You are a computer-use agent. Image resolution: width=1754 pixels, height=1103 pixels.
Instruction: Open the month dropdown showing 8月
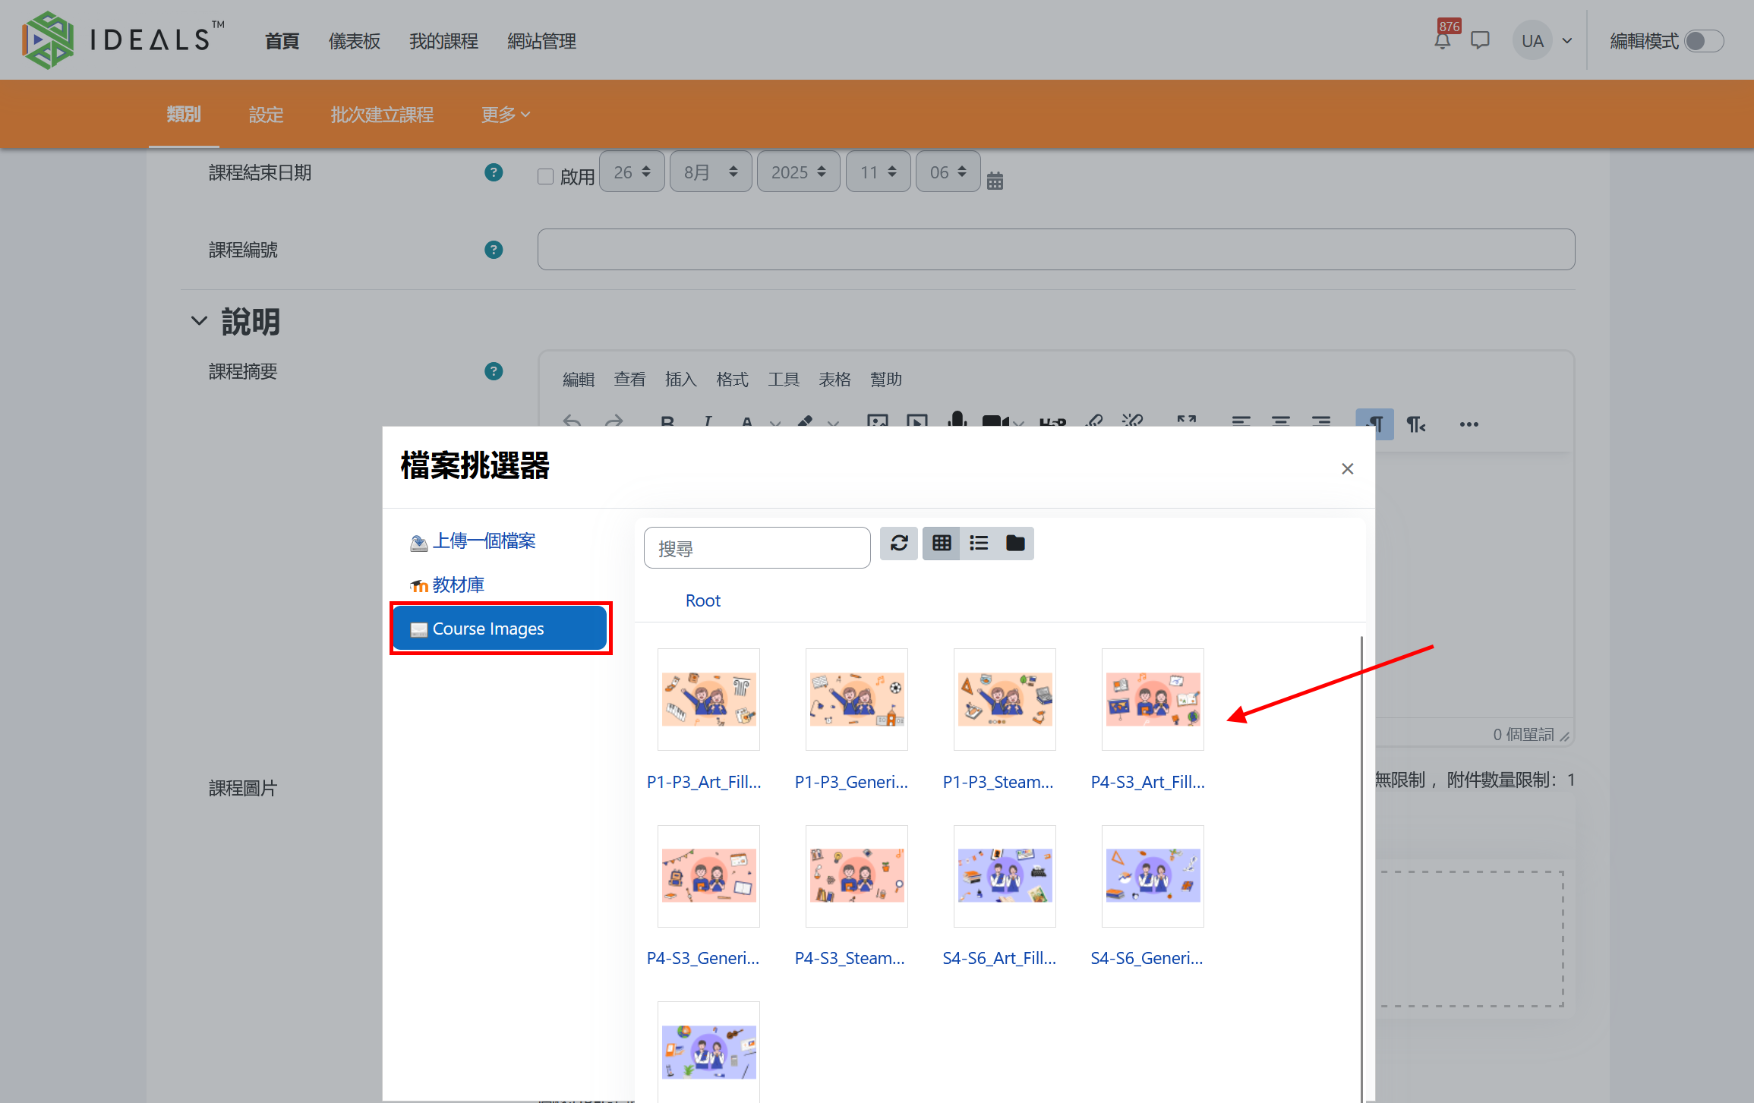(x=710, y=172)
